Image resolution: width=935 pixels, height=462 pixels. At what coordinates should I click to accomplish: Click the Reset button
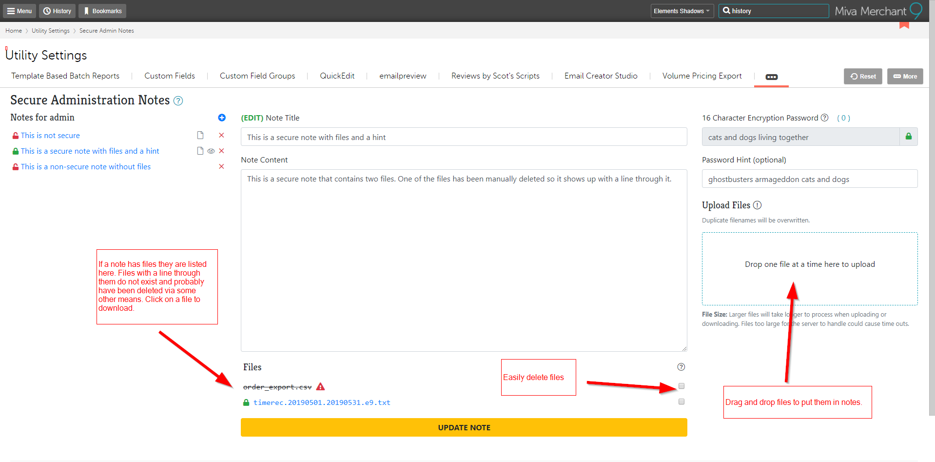click(863, 76)
